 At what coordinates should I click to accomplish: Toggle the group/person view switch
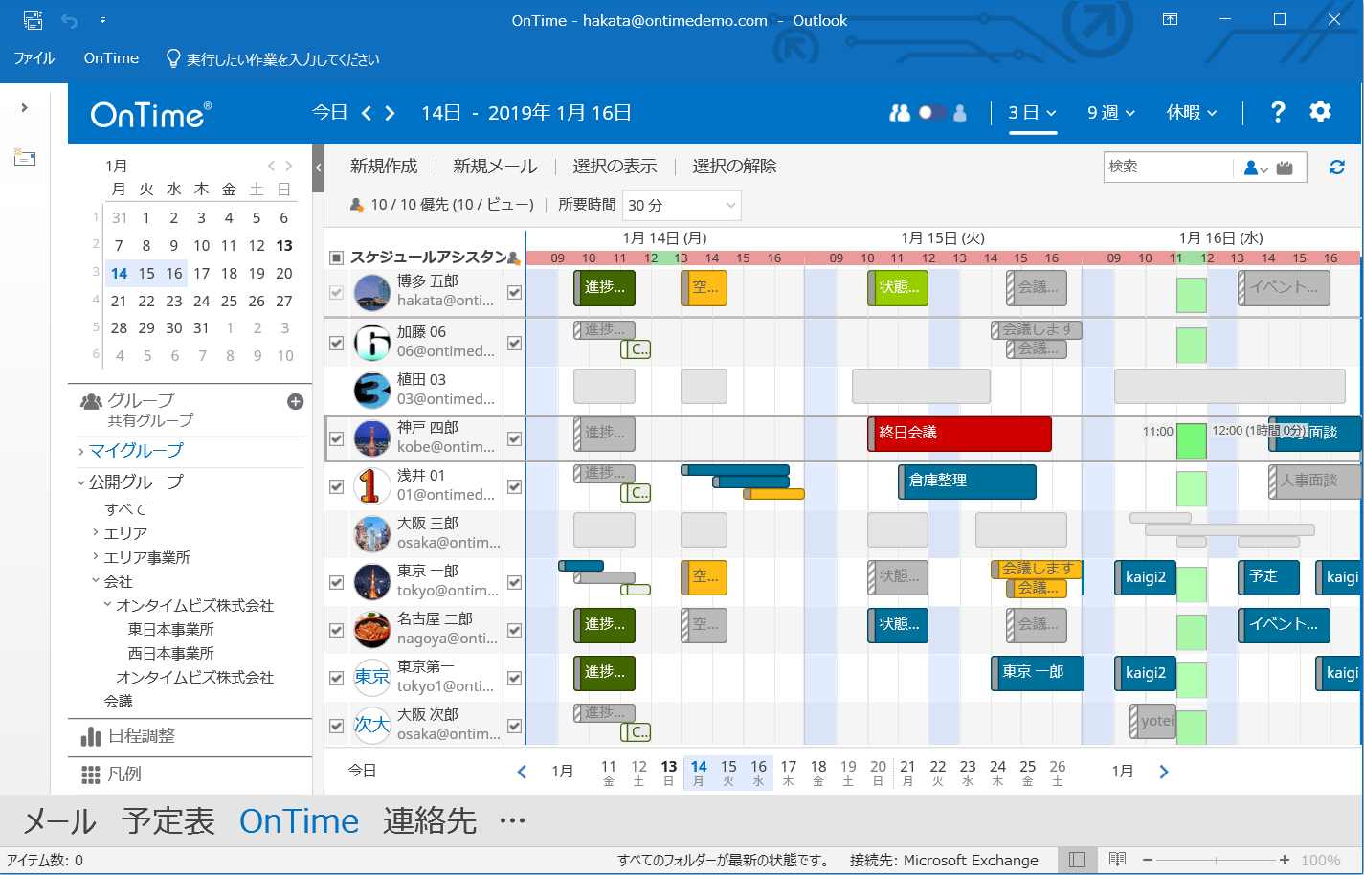(x=929, y=113)
